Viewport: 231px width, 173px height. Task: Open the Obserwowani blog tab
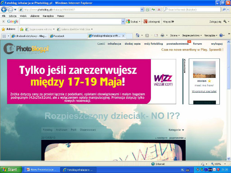click(88, 130)
